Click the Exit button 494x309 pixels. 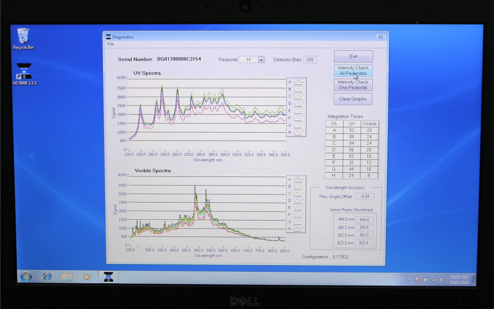[354, 56]
